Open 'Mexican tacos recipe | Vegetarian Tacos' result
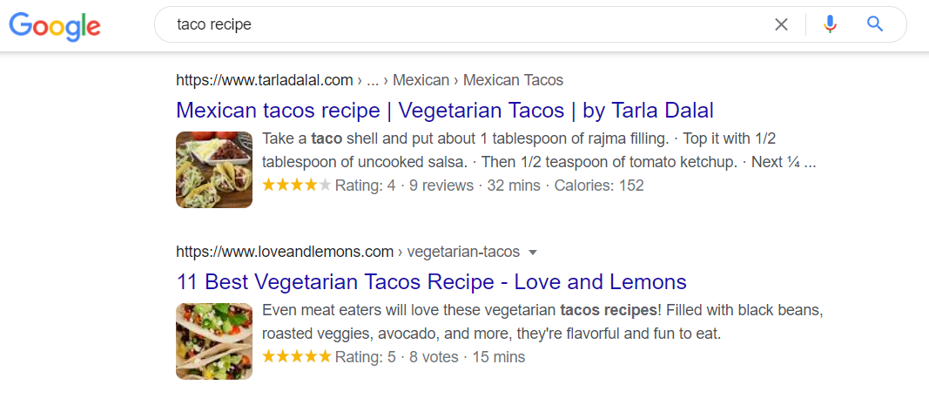 444,111
